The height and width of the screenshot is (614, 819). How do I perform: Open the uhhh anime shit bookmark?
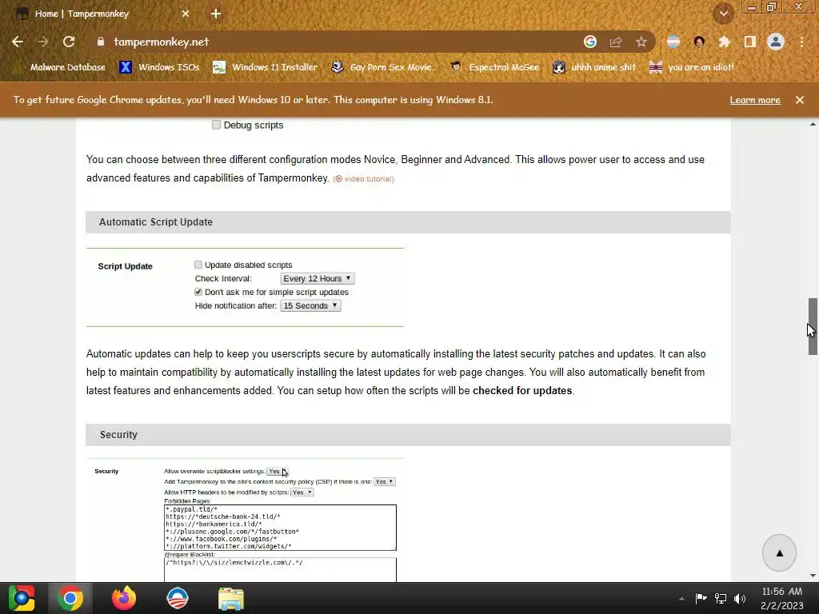(x=594, y=67)
